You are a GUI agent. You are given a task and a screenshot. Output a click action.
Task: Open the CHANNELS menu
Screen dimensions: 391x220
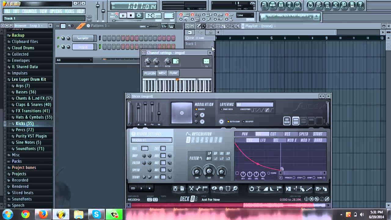coord(29,11)
